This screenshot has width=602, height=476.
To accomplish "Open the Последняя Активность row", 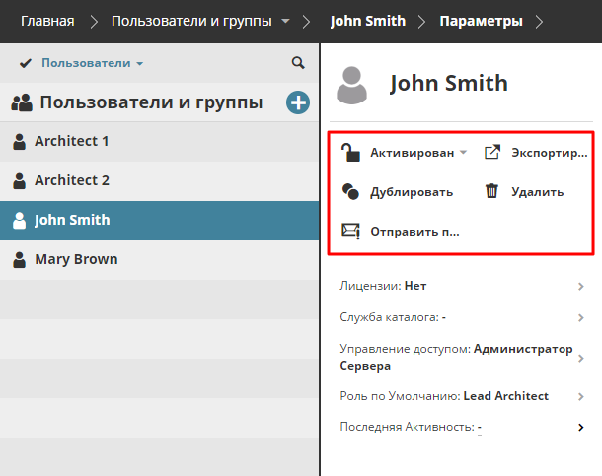I will (x=581, y=427).
